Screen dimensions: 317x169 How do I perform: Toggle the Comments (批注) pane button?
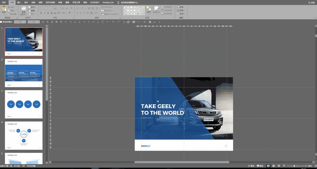(x=260, y=166)
